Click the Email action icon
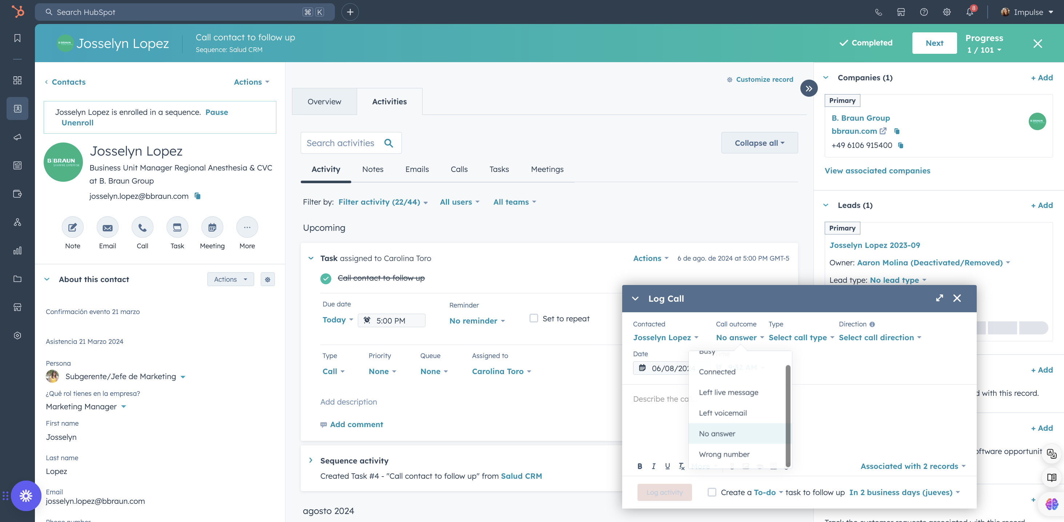 107,227
